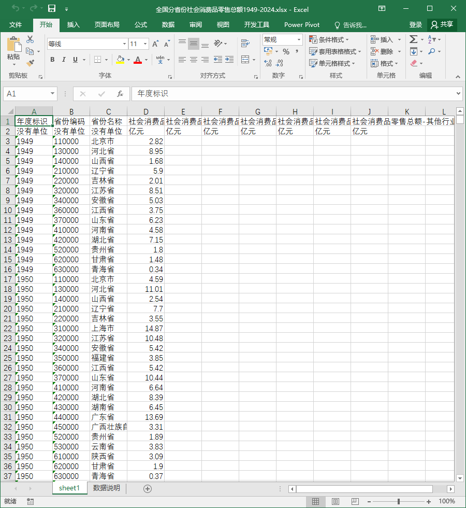
Task: Click the Insert Function fx icon
Action: (x=120, y=94)
